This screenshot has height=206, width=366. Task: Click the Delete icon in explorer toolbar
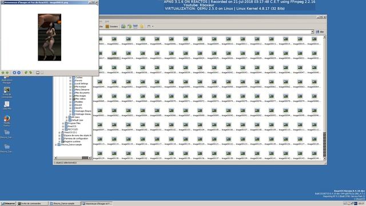(136, 26)
